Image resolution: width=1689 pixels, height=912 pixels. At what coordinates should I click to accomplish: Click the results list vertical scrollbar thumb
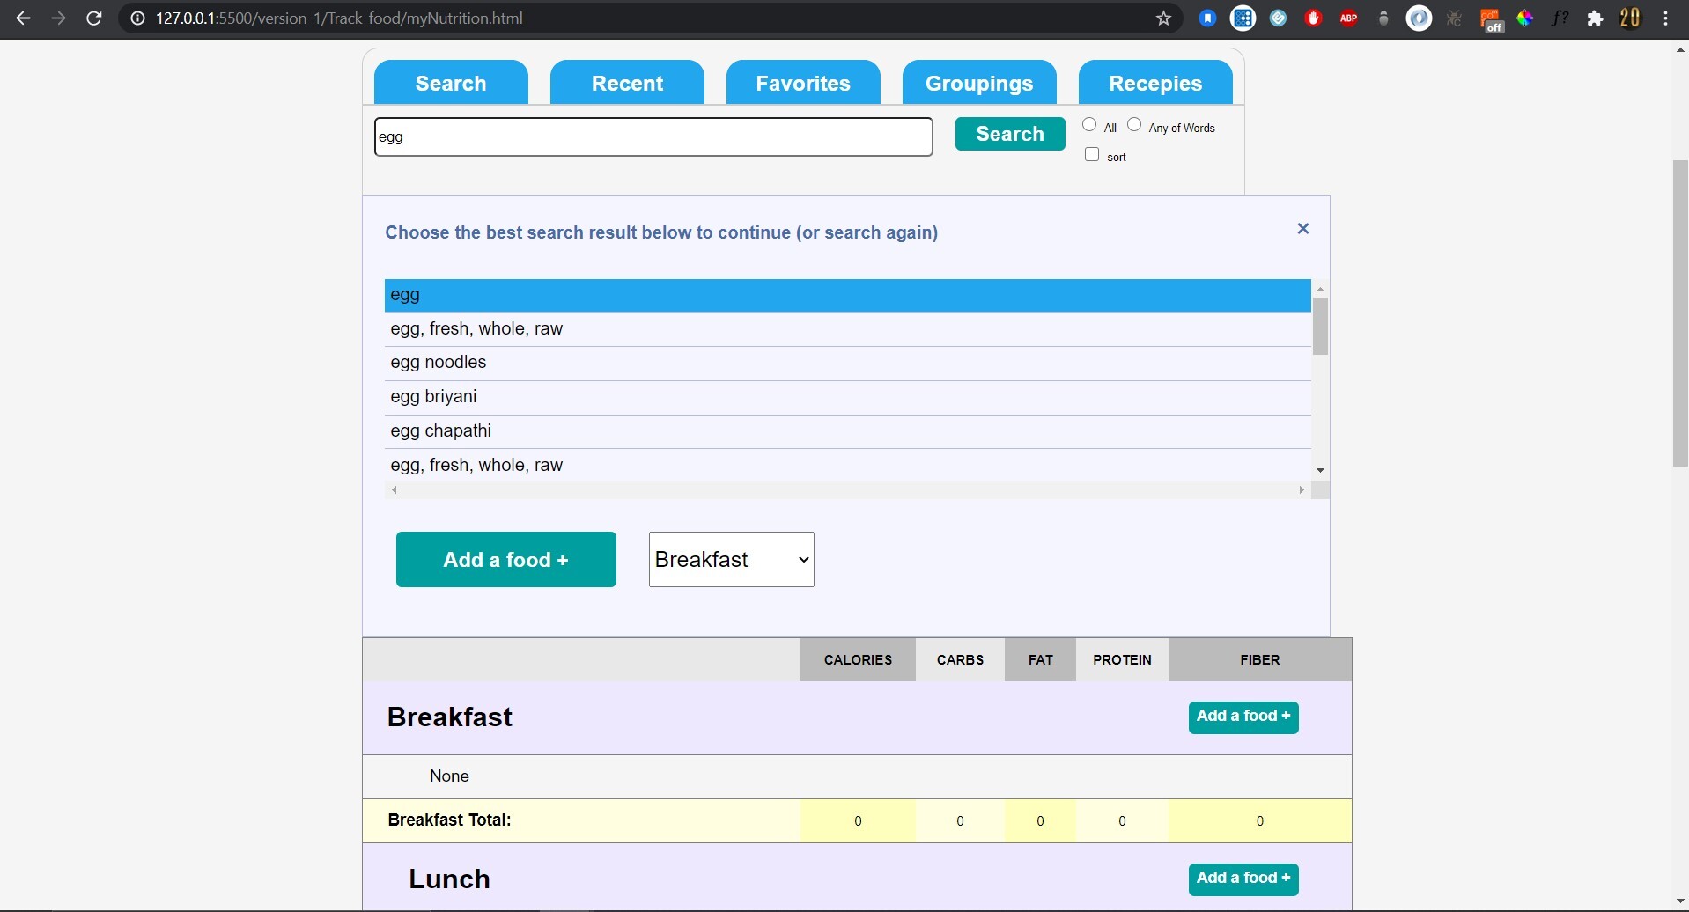1320,326
